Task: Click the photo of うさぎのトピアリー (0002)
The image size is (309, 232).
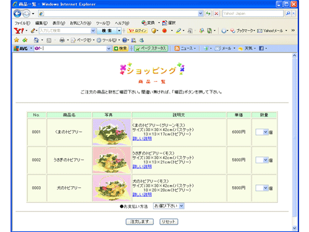Action: pyautogui.click(x=112, y=160)
